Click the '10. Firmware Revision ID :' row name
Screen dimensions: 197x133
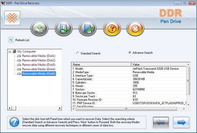click(88, 100)
